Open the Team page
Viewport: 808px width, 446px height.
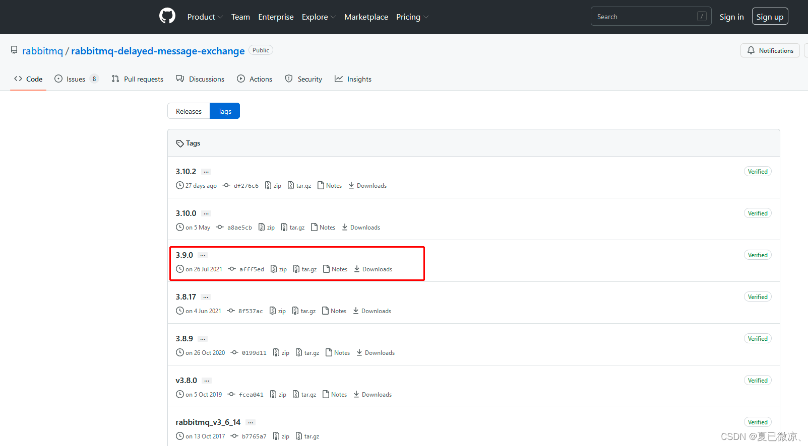point(240,17)
